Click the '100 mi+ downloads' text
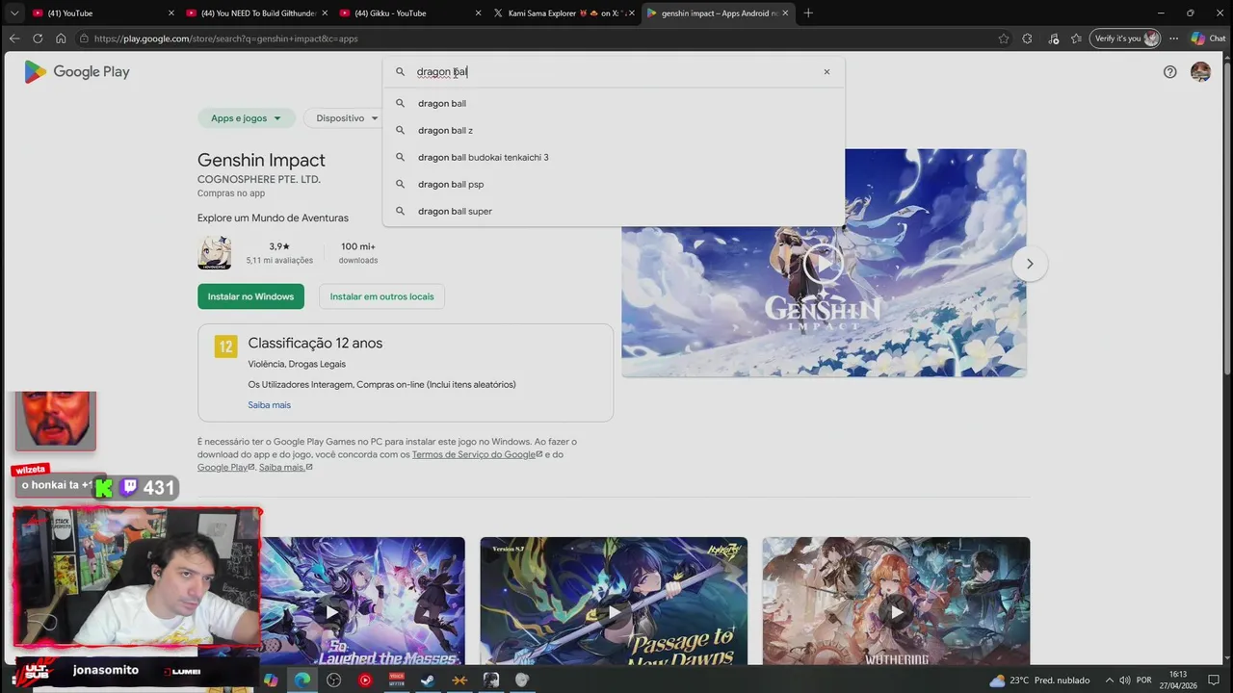 [x=358, y=253]
